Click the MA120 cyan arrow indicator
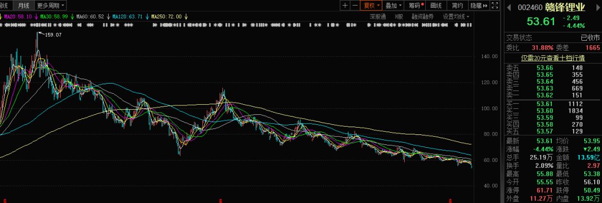The width and height of the screenshot is (602, 203). (147, 17)
